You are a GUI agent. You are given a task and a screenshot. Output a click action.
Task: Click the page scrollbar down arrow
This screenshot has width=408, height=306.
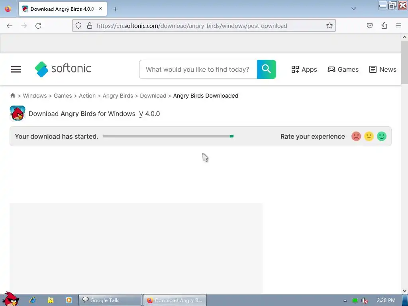(x=404, y=291)
